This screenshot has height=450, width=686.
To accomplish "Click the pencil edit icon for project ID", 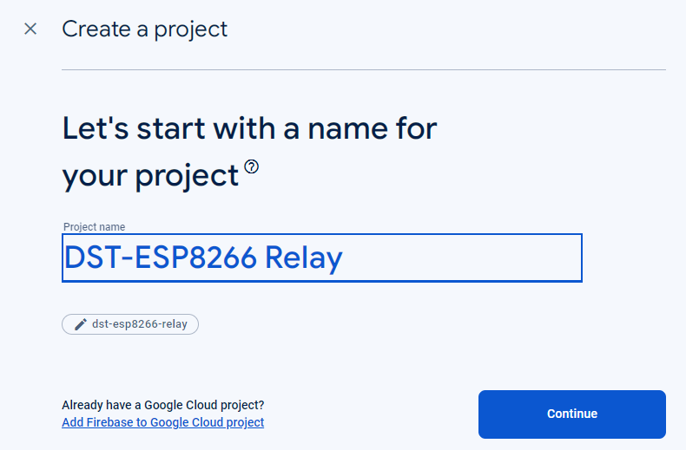I will [80, 324].
